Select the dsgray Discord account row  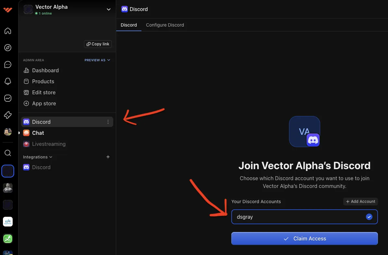pos(304,217)
